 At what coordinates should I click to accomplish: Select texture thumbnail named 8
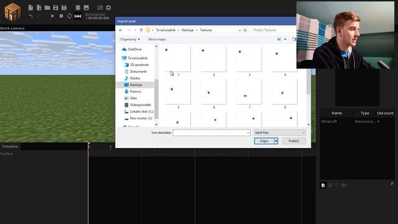click(x=285, y=94)
